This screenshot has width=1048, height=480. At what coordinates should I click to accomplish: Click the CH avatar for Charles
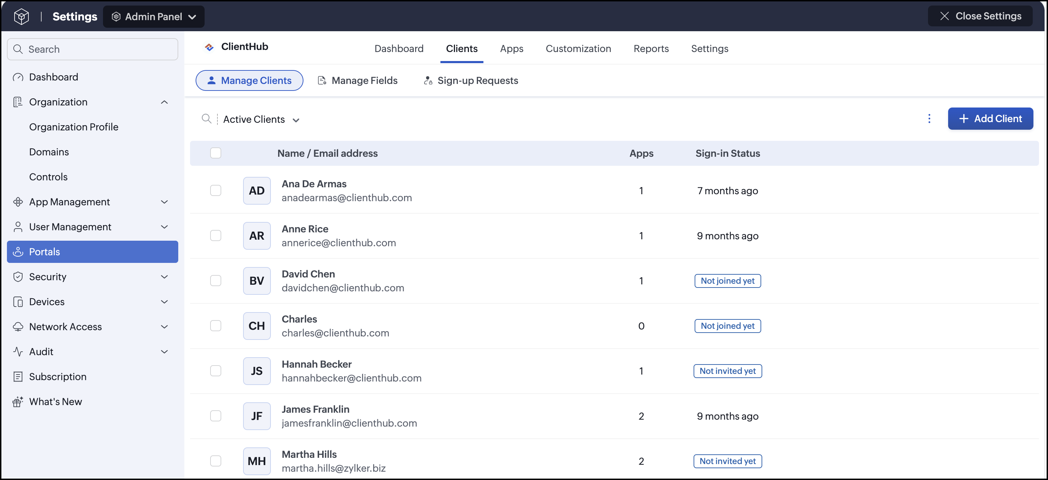257,326
